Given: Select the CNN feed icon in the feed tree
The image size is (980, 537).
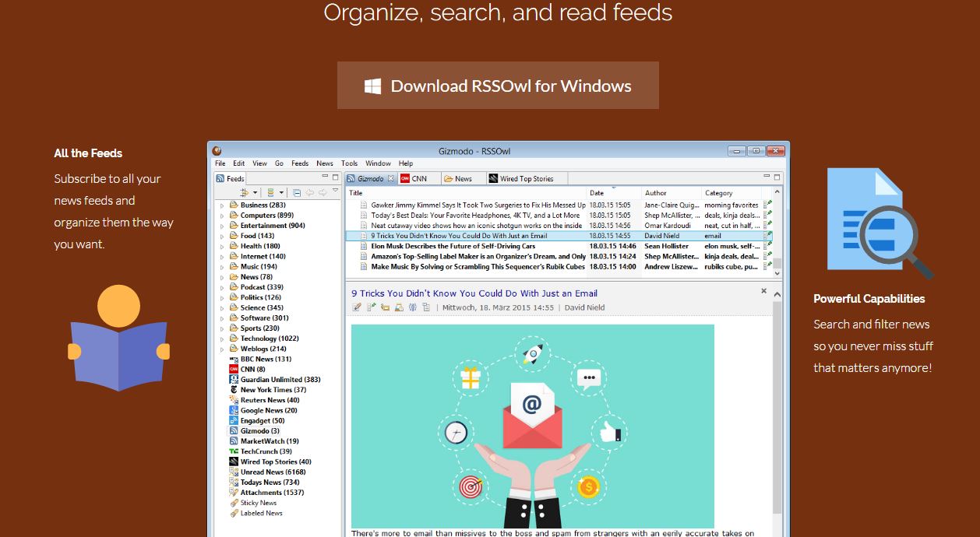Looking at the screenshot, I should tap(234, 370).
